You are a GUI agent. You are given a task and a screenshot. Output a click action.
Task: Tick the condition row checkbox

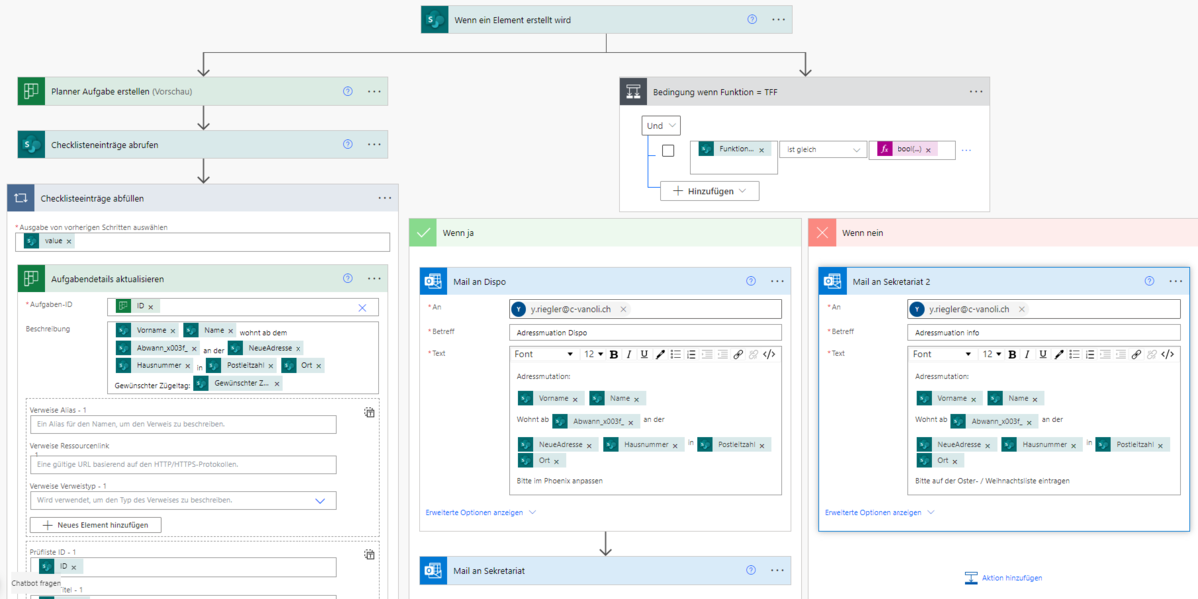668,150
